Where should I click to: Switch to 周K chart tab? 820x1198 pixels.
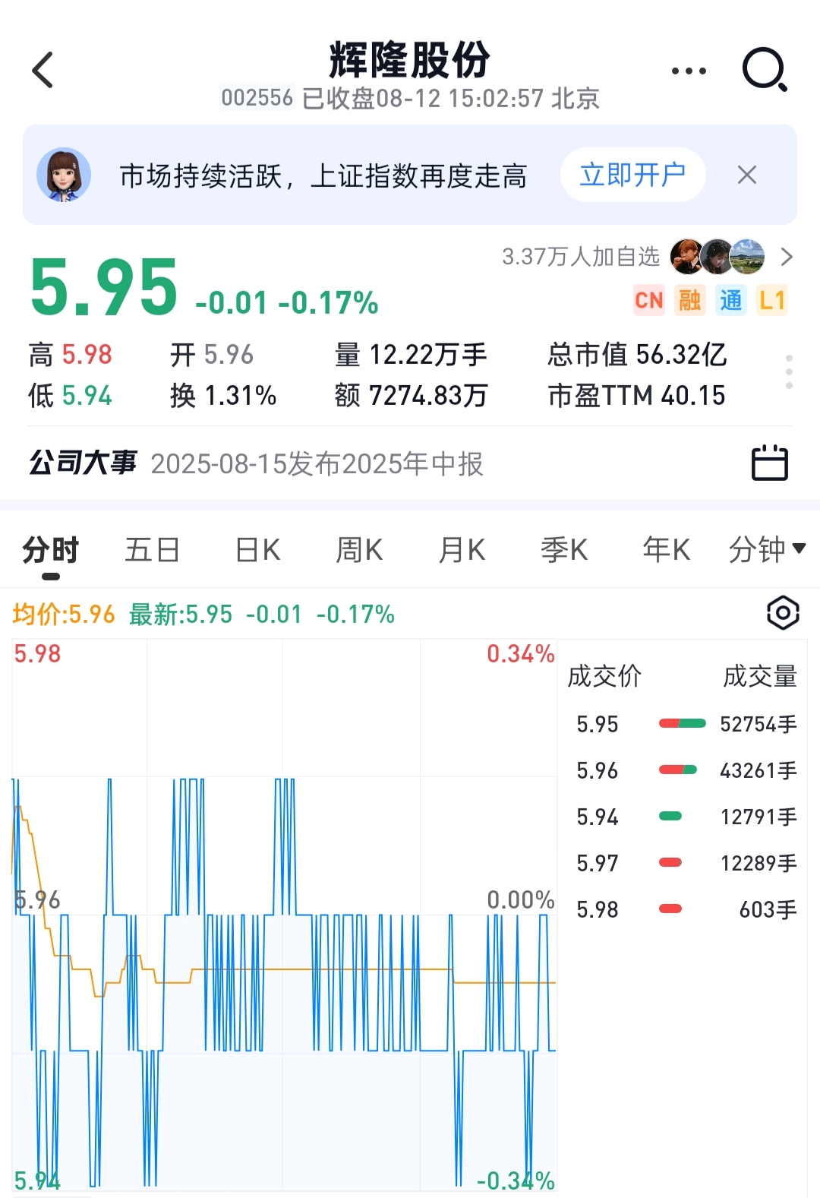359,549
